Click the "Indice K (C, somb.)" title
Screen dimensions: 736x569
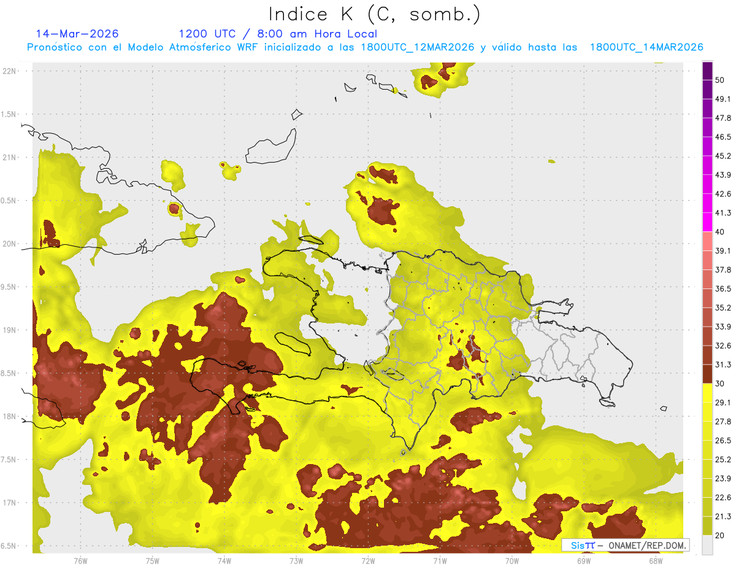374,14
